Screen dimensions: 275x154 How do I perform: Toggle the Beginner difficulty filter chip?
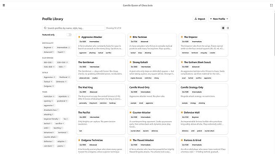click(48, 48)
